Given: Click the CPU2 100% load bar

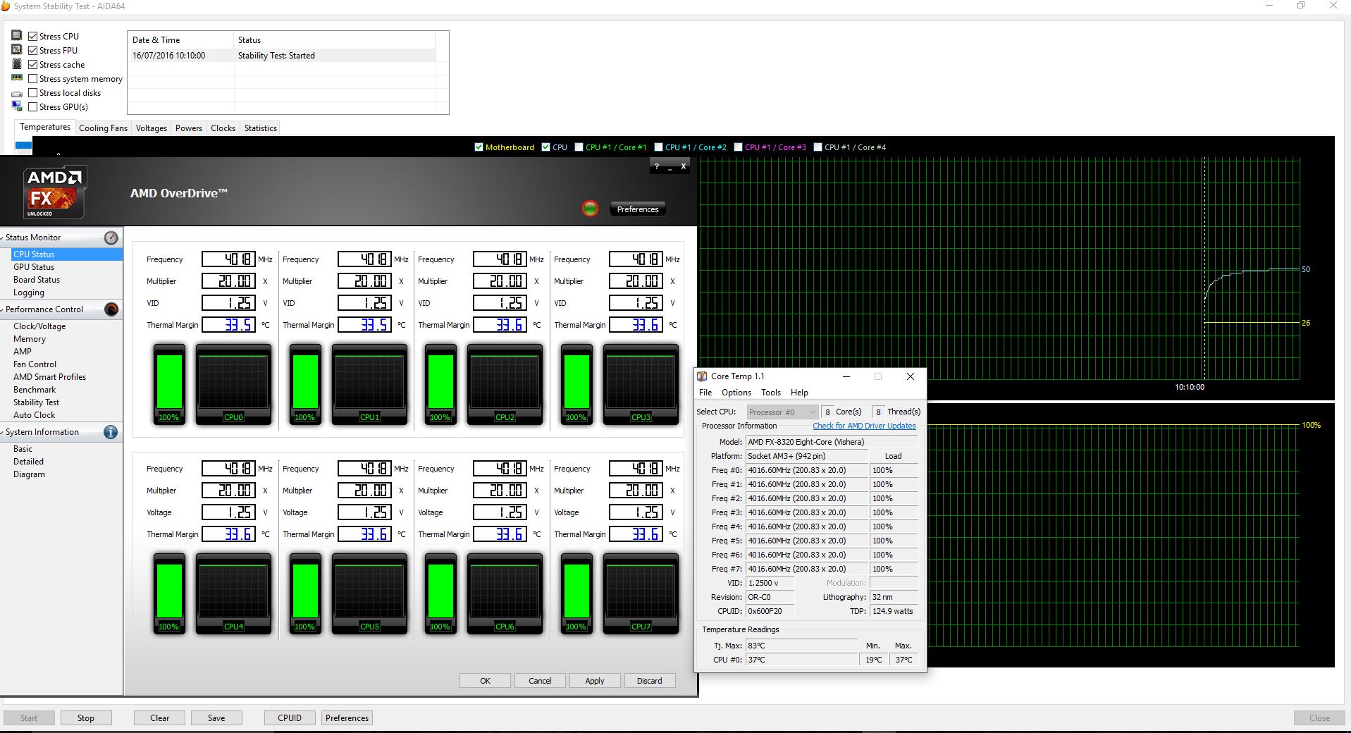Looking at the screenshot, I should click(440, 384).
